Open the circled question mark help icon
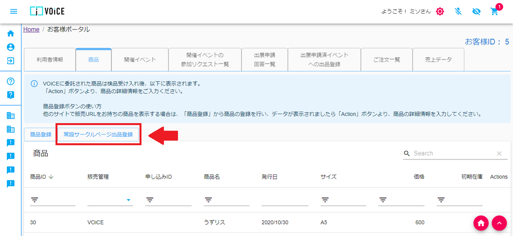Viewport: 513px width, 236px height. click(x=11, y=81)
